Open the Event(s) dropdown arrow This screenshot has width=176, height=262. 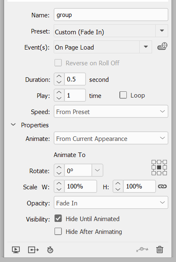pyautogui.click(x=145, y=47)
